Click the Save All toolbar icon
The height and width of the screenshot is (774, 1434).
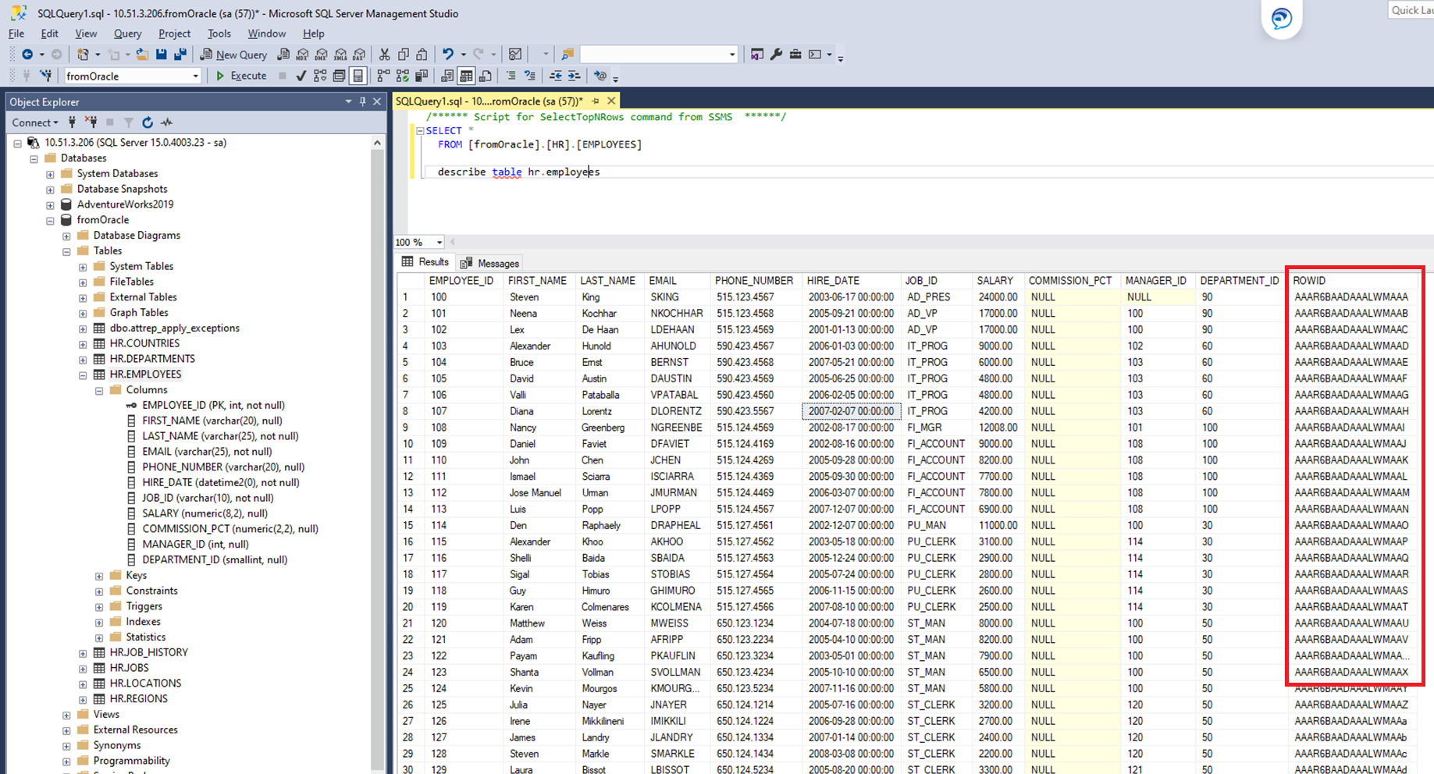point(180,55)
